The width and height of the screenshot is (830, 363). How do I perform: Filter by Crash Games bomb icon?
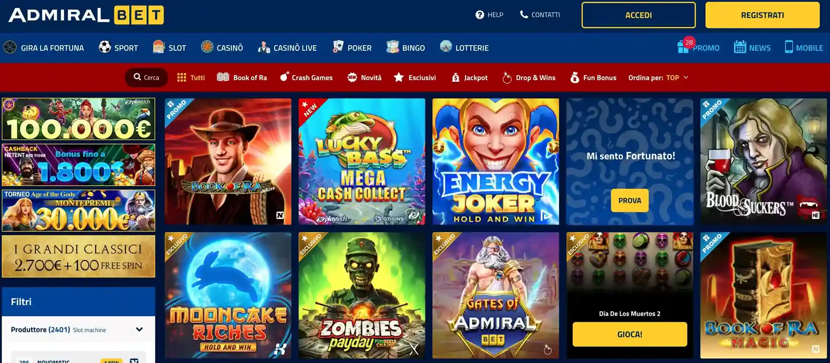(285, 77)
